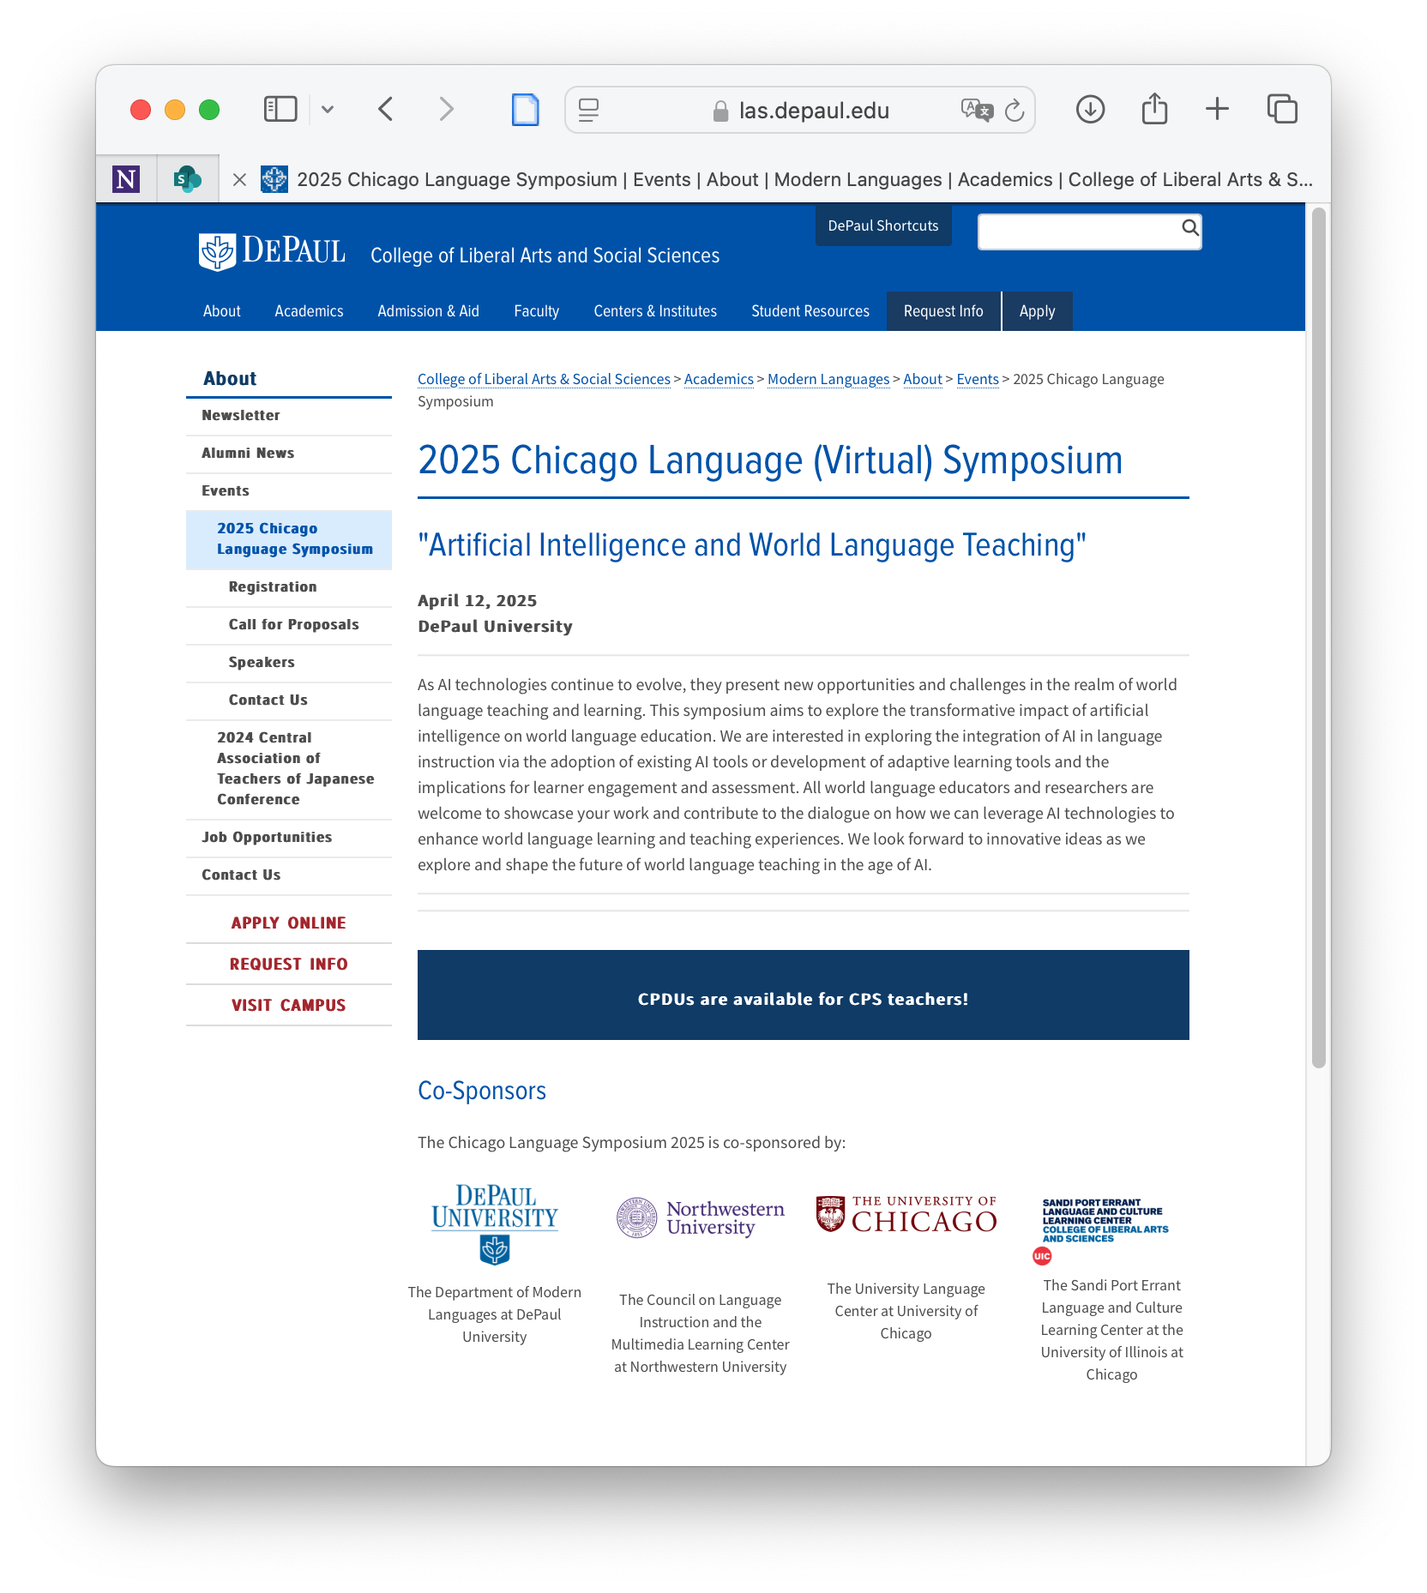Open the Faculty nav menu

[x=536, y=311]
